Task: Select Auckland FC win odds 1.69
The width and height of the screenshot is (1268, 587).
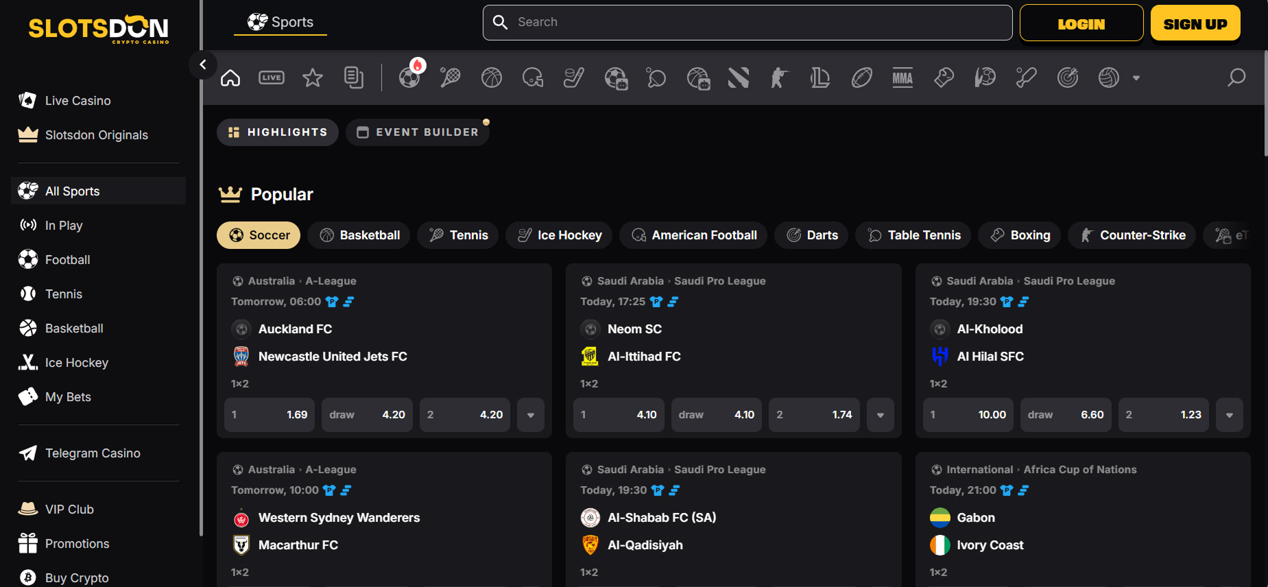Action: coord(270,415)
